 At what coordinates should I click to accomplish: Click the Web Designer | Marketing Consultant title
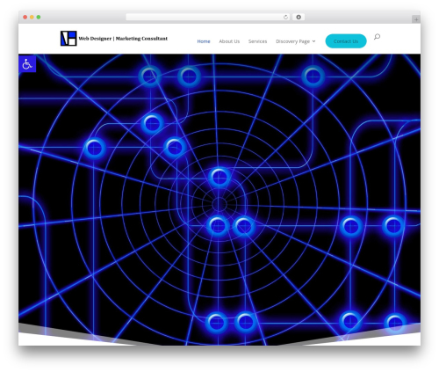click(x=123, y=39)
